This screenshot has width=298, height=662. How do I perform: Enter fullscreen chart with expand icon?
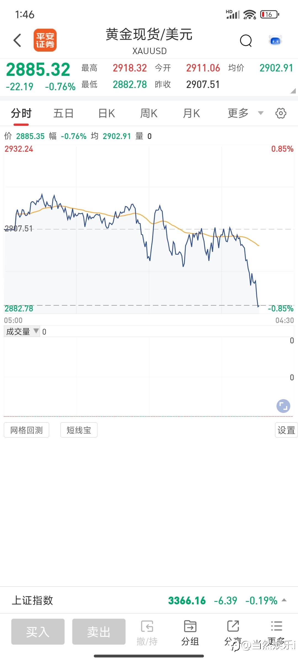[283, 406]
